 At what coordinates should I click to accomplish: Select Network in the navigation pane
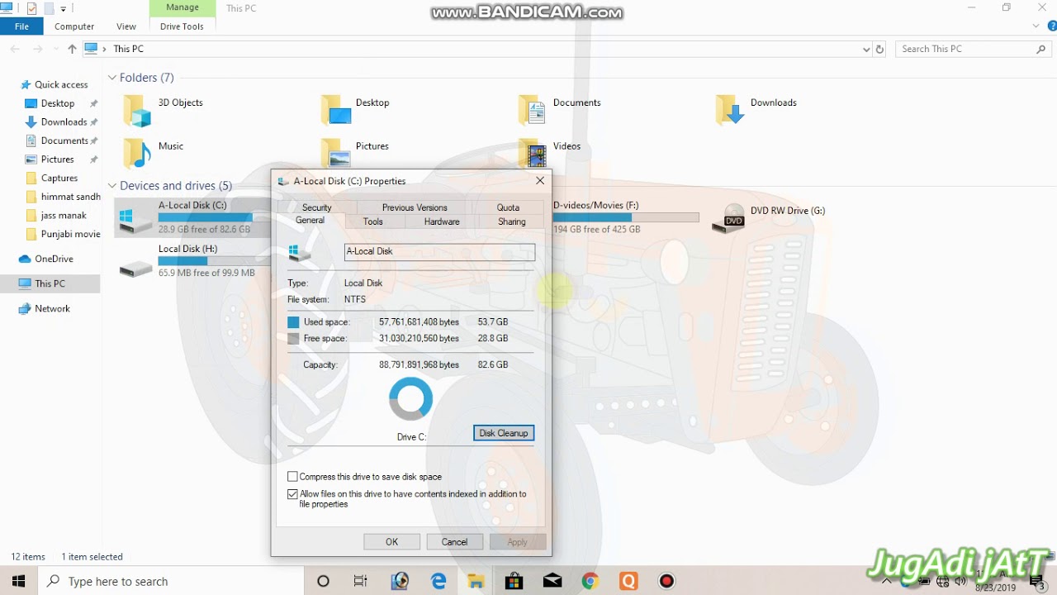52,308
